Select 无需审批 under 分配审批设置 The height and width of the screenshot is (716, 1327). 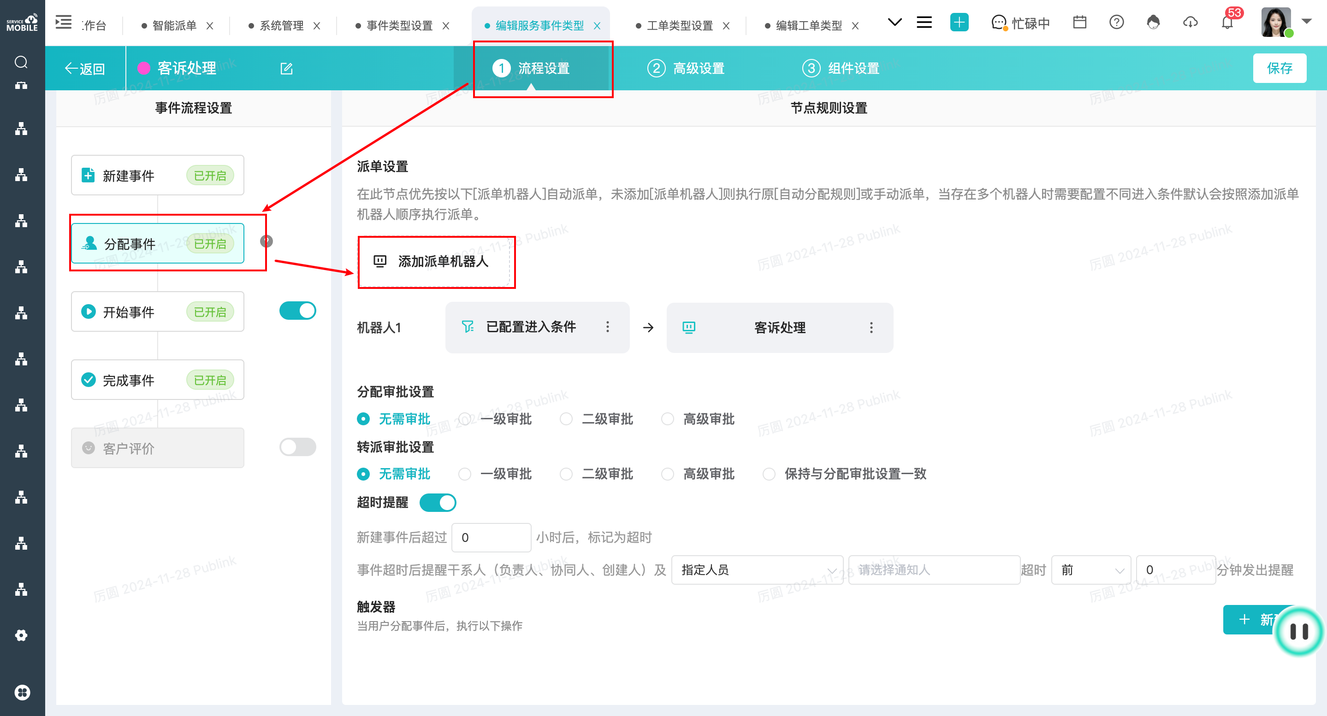click(x=394, y=419)
